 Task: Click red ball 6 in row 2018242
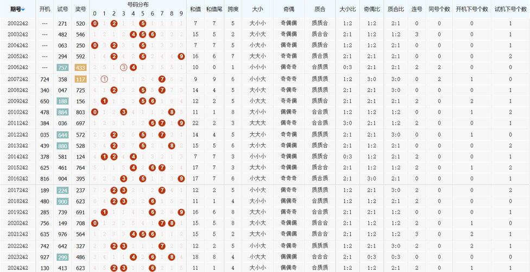pos(152,201)
